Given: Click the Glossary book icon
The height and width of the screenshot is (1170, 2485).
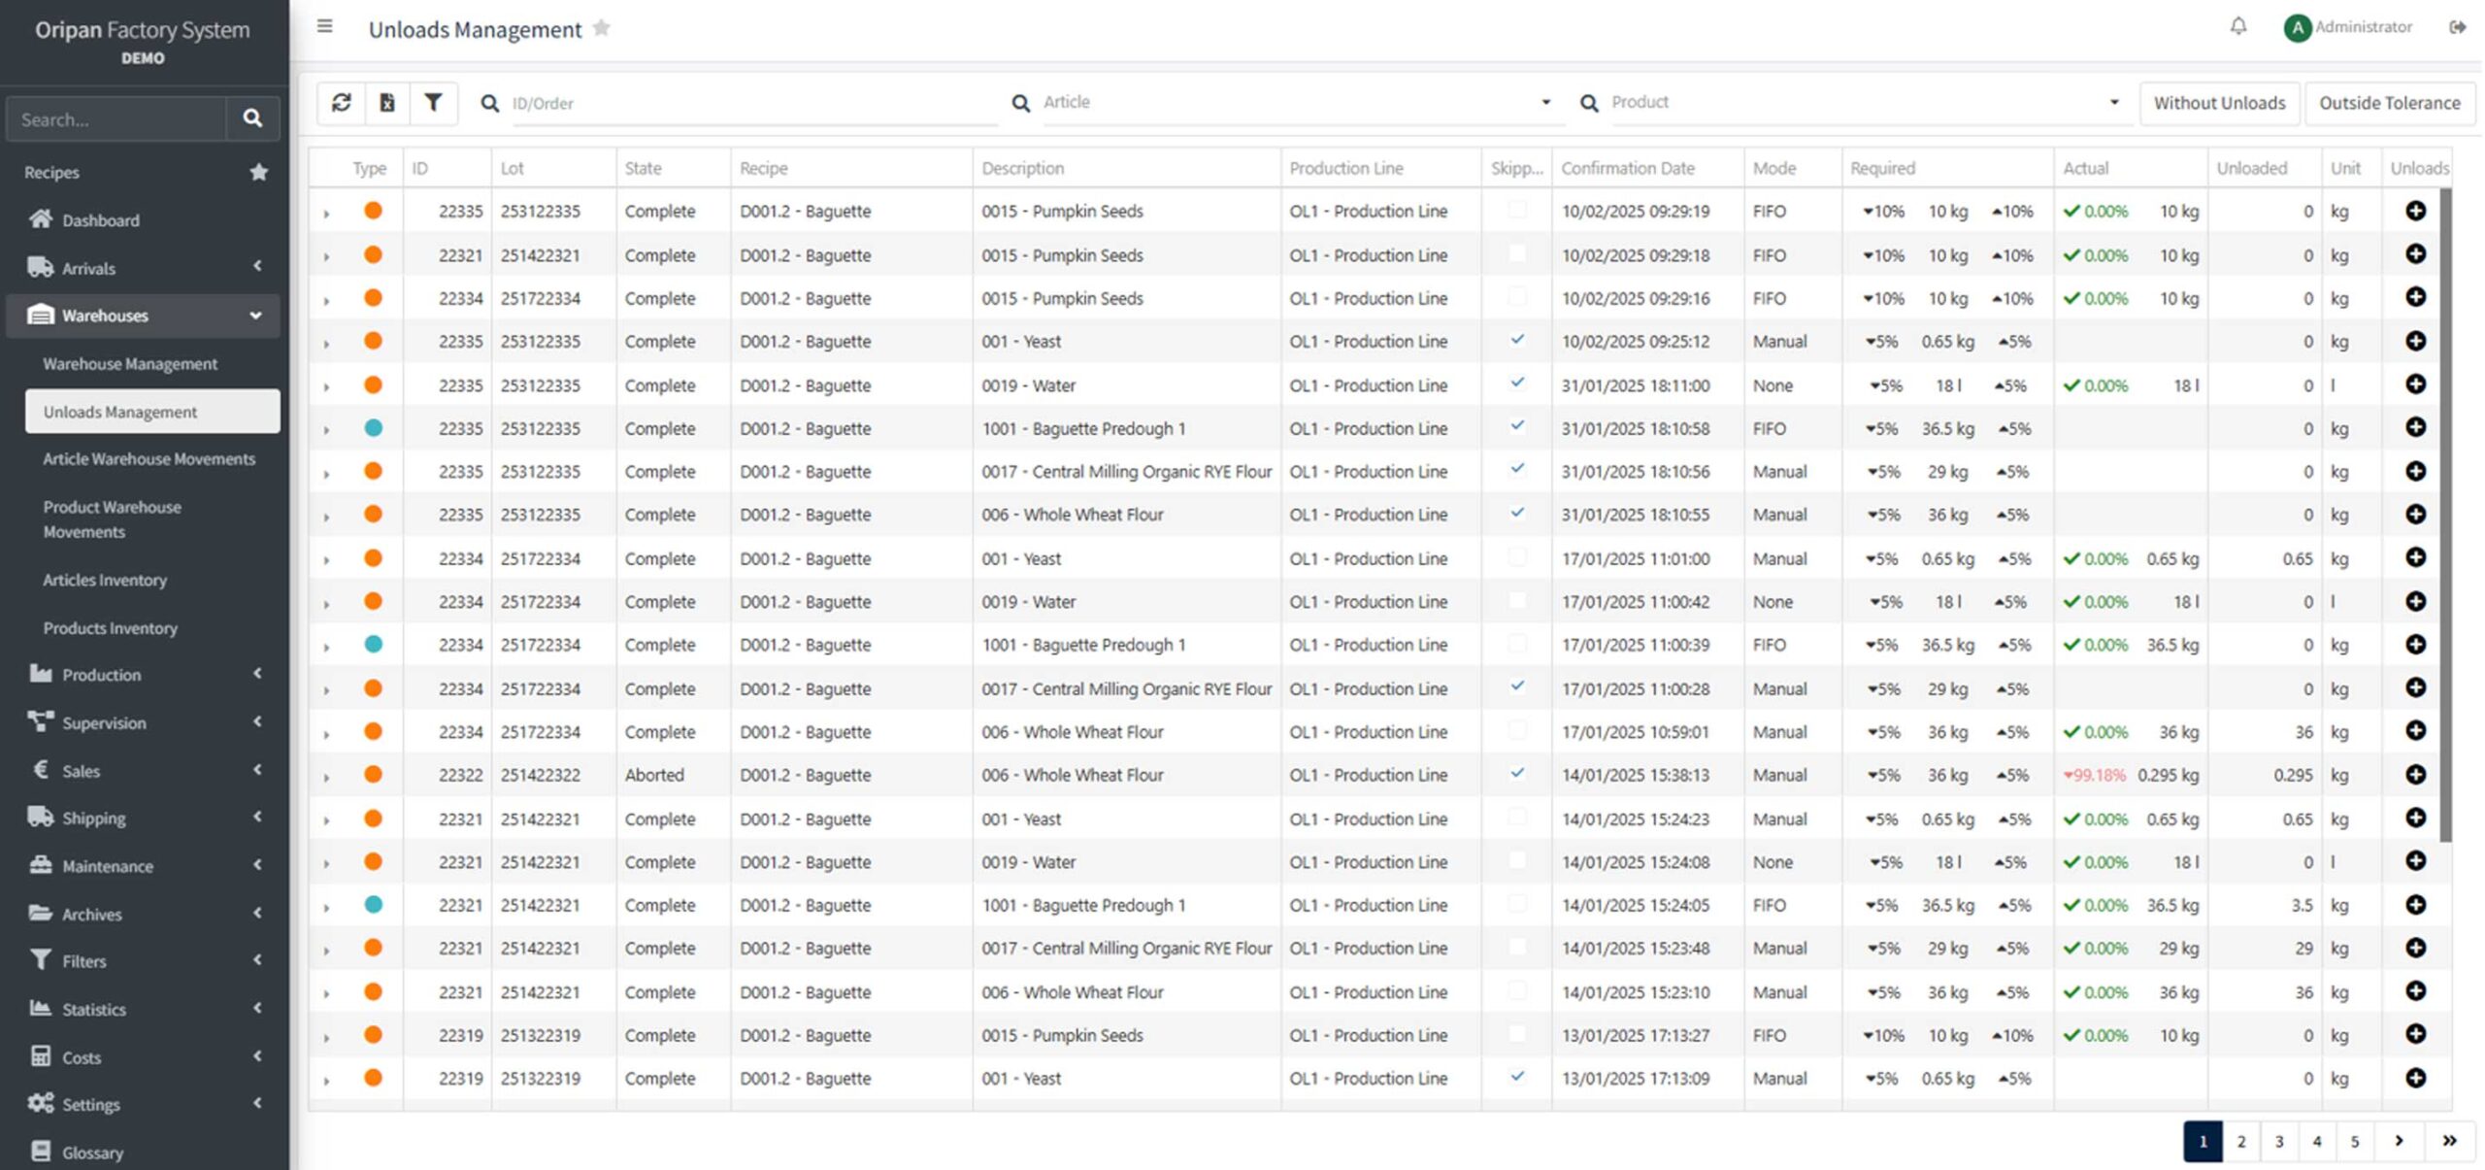Looking at the screenshot, I should [x=40, y=1151].
